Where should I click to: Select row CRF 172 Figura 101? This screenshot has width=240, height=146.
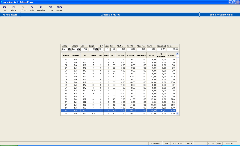point(118,114)
